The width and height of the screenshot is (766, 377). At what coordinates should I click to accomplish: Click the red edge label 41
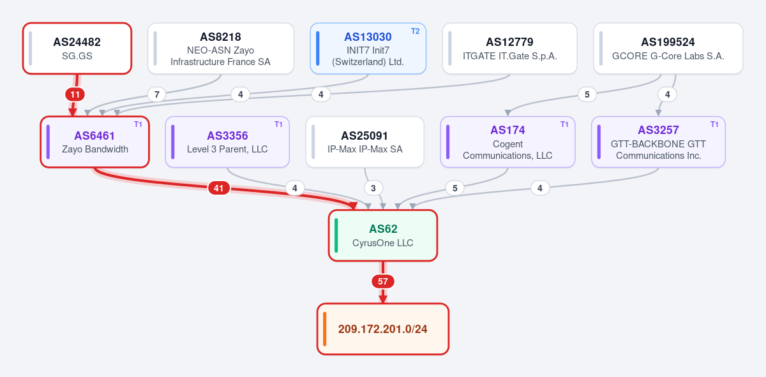click(x=219, y=188)
